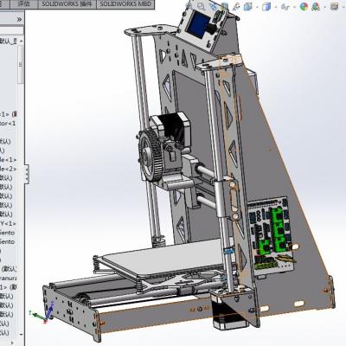346x346 pixels.
Task: Switch to the SOLIDWORKS 插件 tab
Action: 67,4
